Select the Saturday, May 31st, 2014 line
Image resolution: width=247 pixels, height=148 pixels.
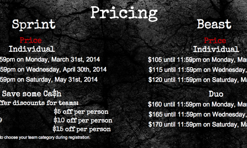[49, 80]
